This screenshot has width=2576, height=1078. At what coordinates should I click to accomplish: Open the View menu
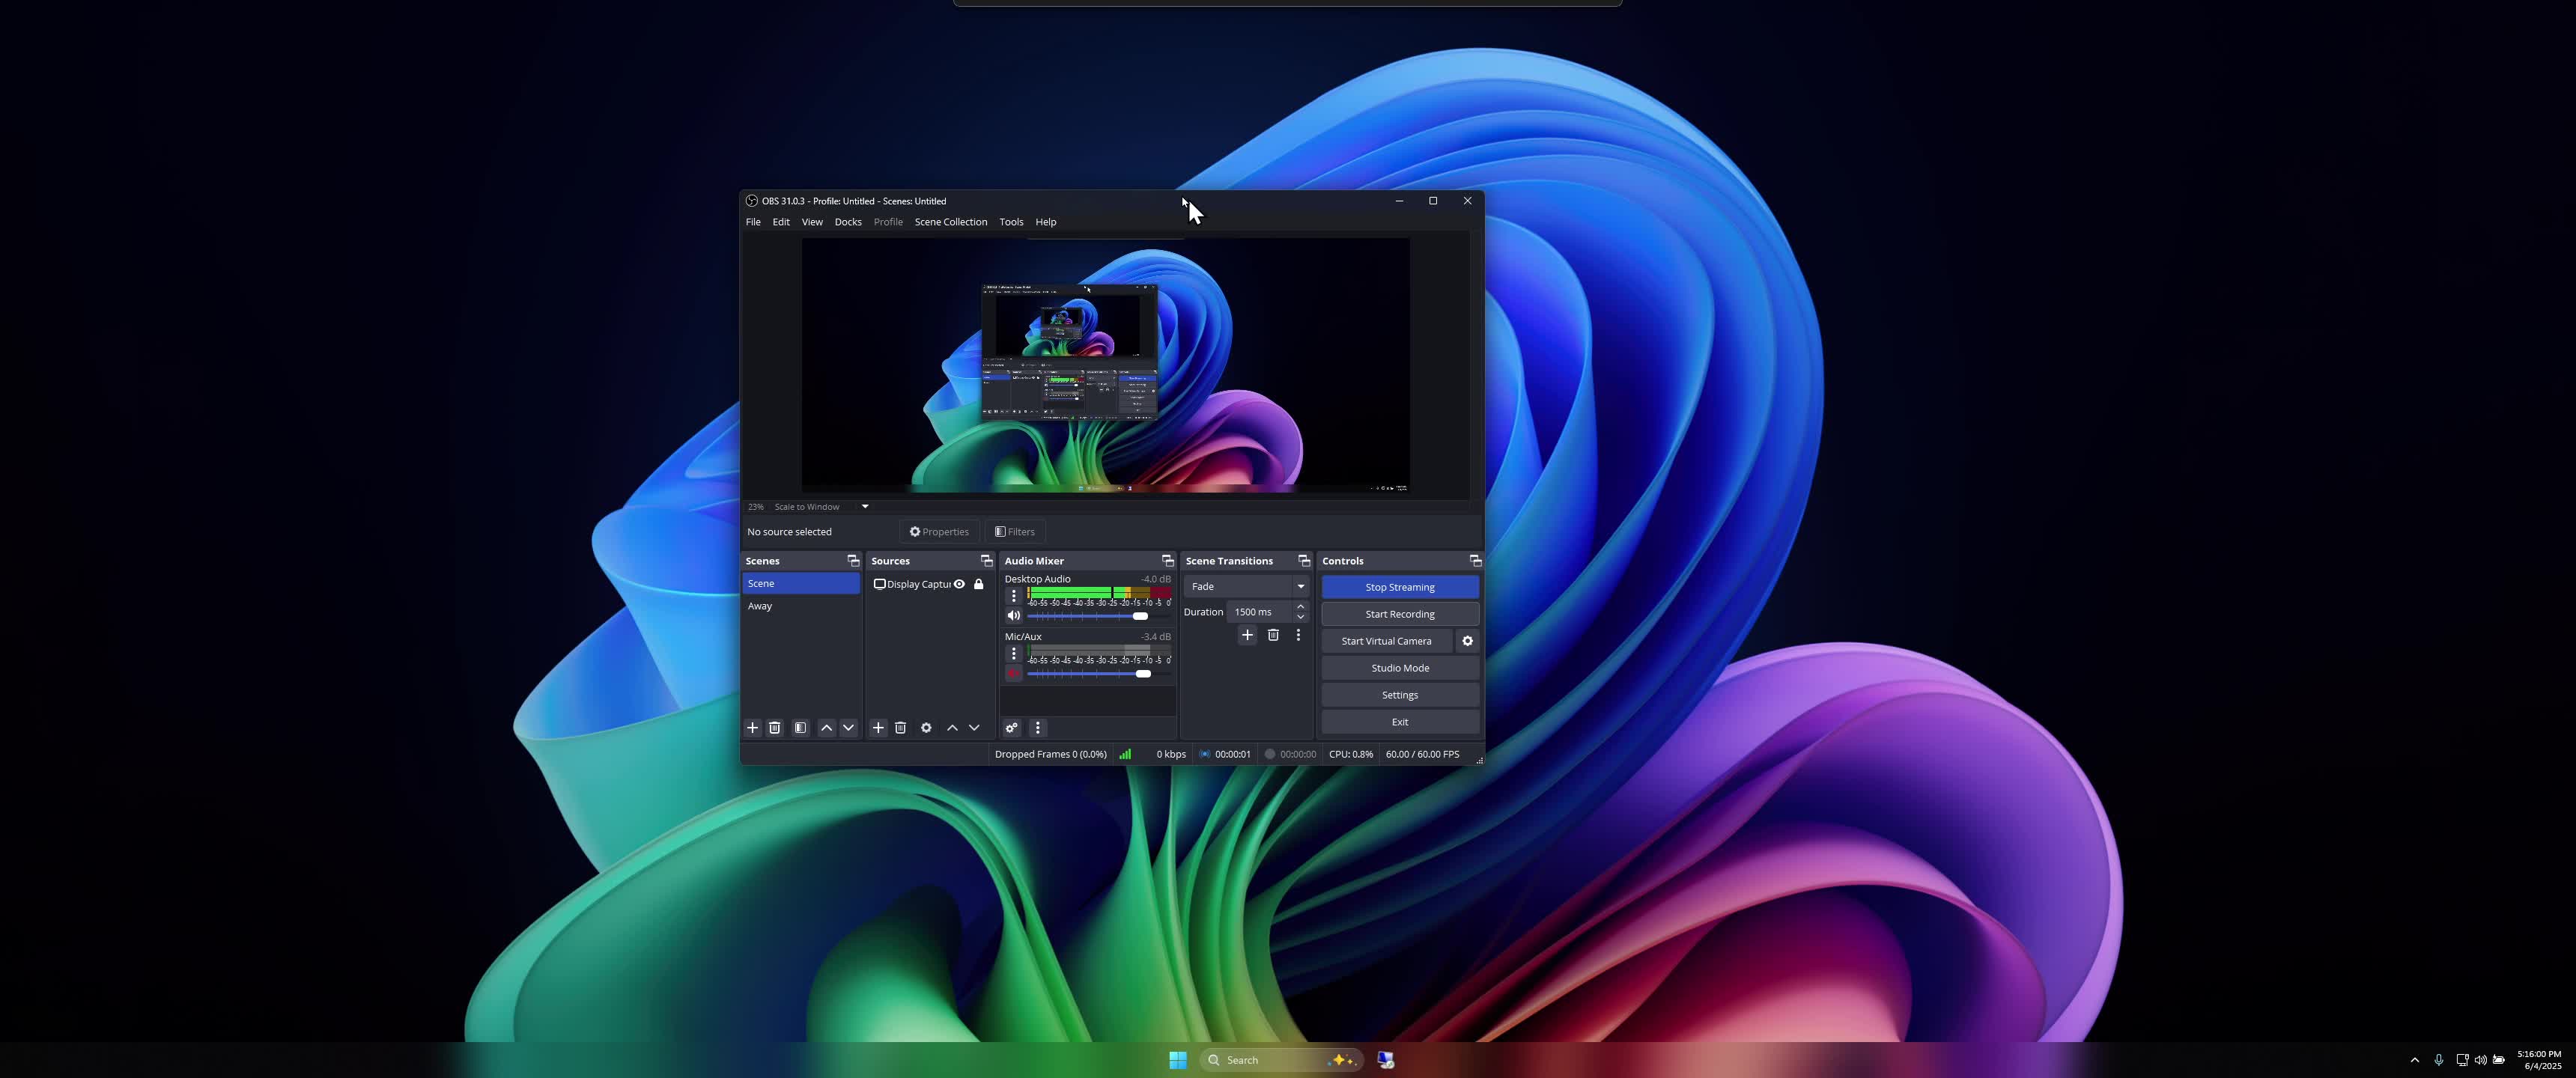click(x=812, y=222)
